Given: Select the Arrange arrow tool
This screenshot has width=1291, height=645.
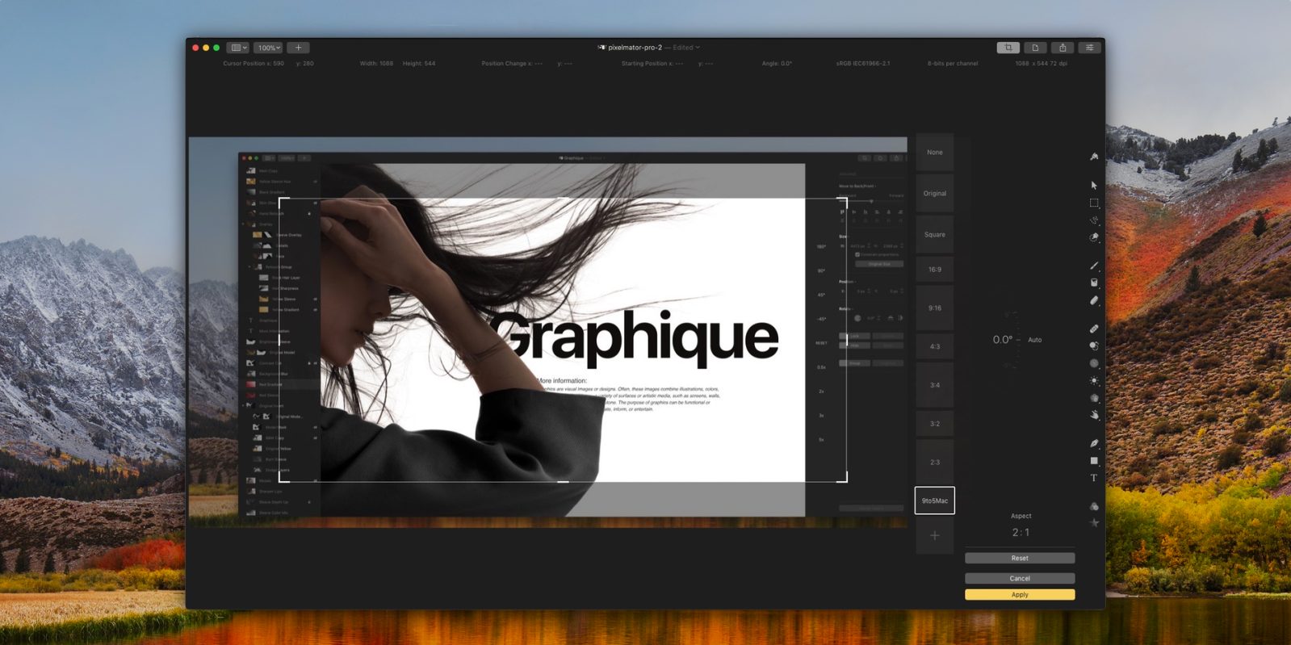Looking at the screenshot, I should click(x=1094, y=186).
